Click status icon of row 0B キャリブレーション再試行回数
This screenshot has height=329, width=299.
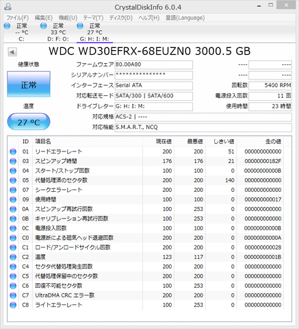(13, 219)
